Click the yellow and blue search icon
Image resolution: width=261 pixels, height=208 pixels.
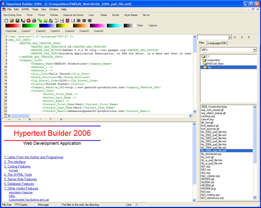click(x=45, y=20)
